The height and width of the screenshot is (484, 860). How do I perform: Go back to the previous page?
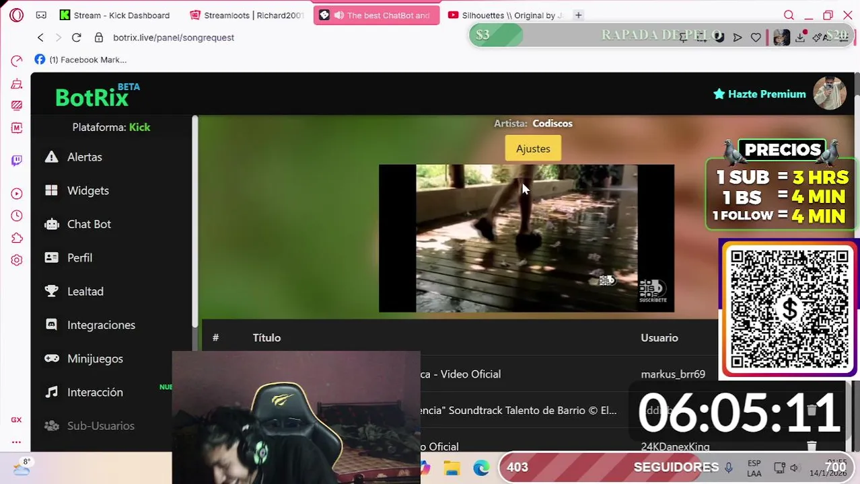[x=40, y=38]
